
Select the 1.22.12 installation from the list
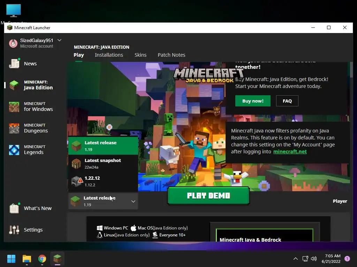pyautogui.click(x=103, y=181)
